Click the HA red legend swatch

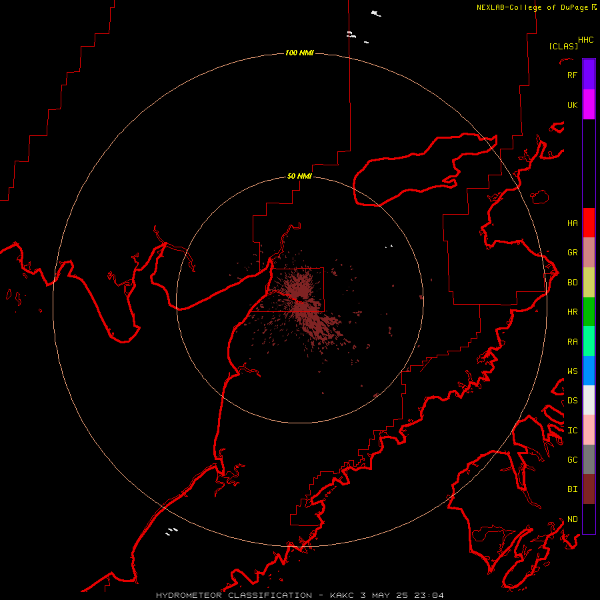point(589,223)
